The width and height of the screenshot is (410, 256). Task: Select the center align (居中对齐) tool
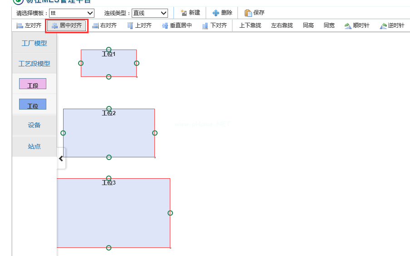(66, 26)
